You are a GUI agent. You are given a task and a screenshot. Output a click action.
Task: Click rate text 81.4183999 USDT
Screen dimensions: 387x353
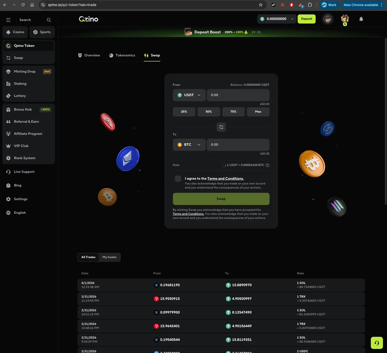311,315
